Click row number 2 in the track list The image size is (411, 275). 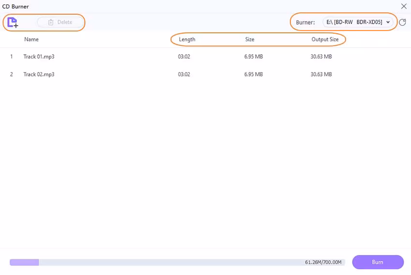tap(12, 75)
